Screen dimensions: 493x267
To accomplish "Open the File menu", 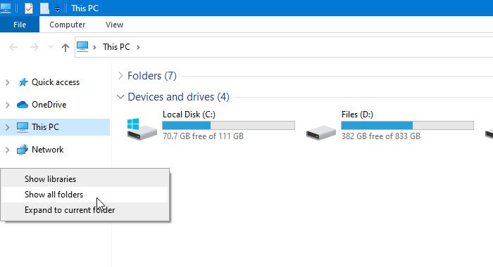I will tap(20, 25).
